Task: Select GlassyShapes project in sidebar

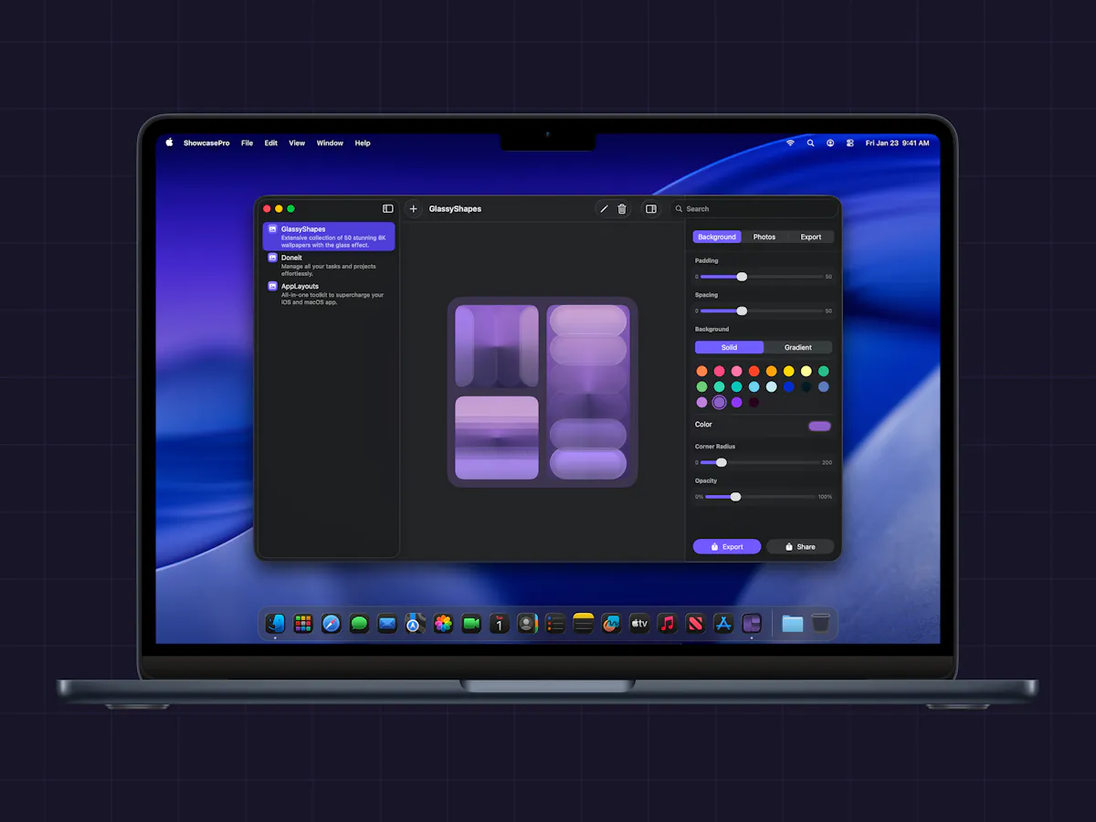Action: point(329,237)
